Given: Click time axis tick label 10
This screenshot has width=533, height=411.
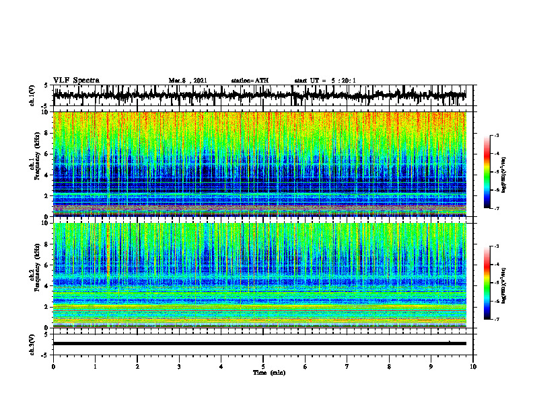Looking at the screenshot, I should coord(473,367).
